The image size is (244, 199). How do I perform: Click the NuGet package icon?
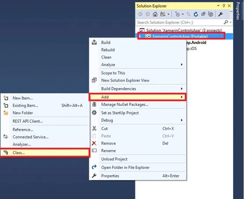click(94, 104)
